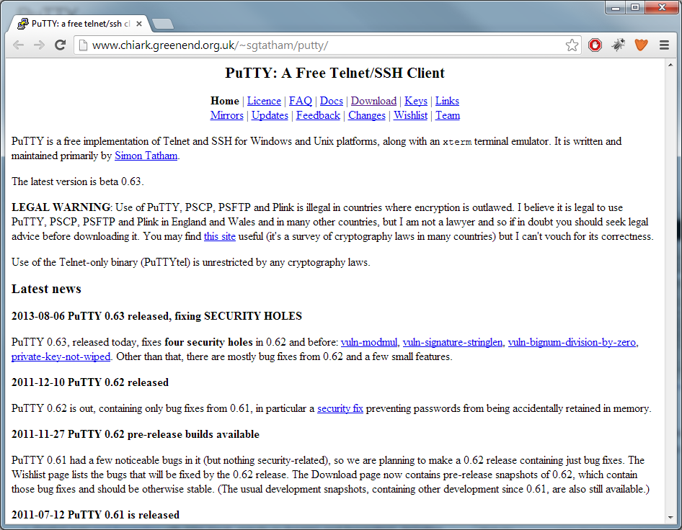Click the browser Back arrow

click(18, 45)
